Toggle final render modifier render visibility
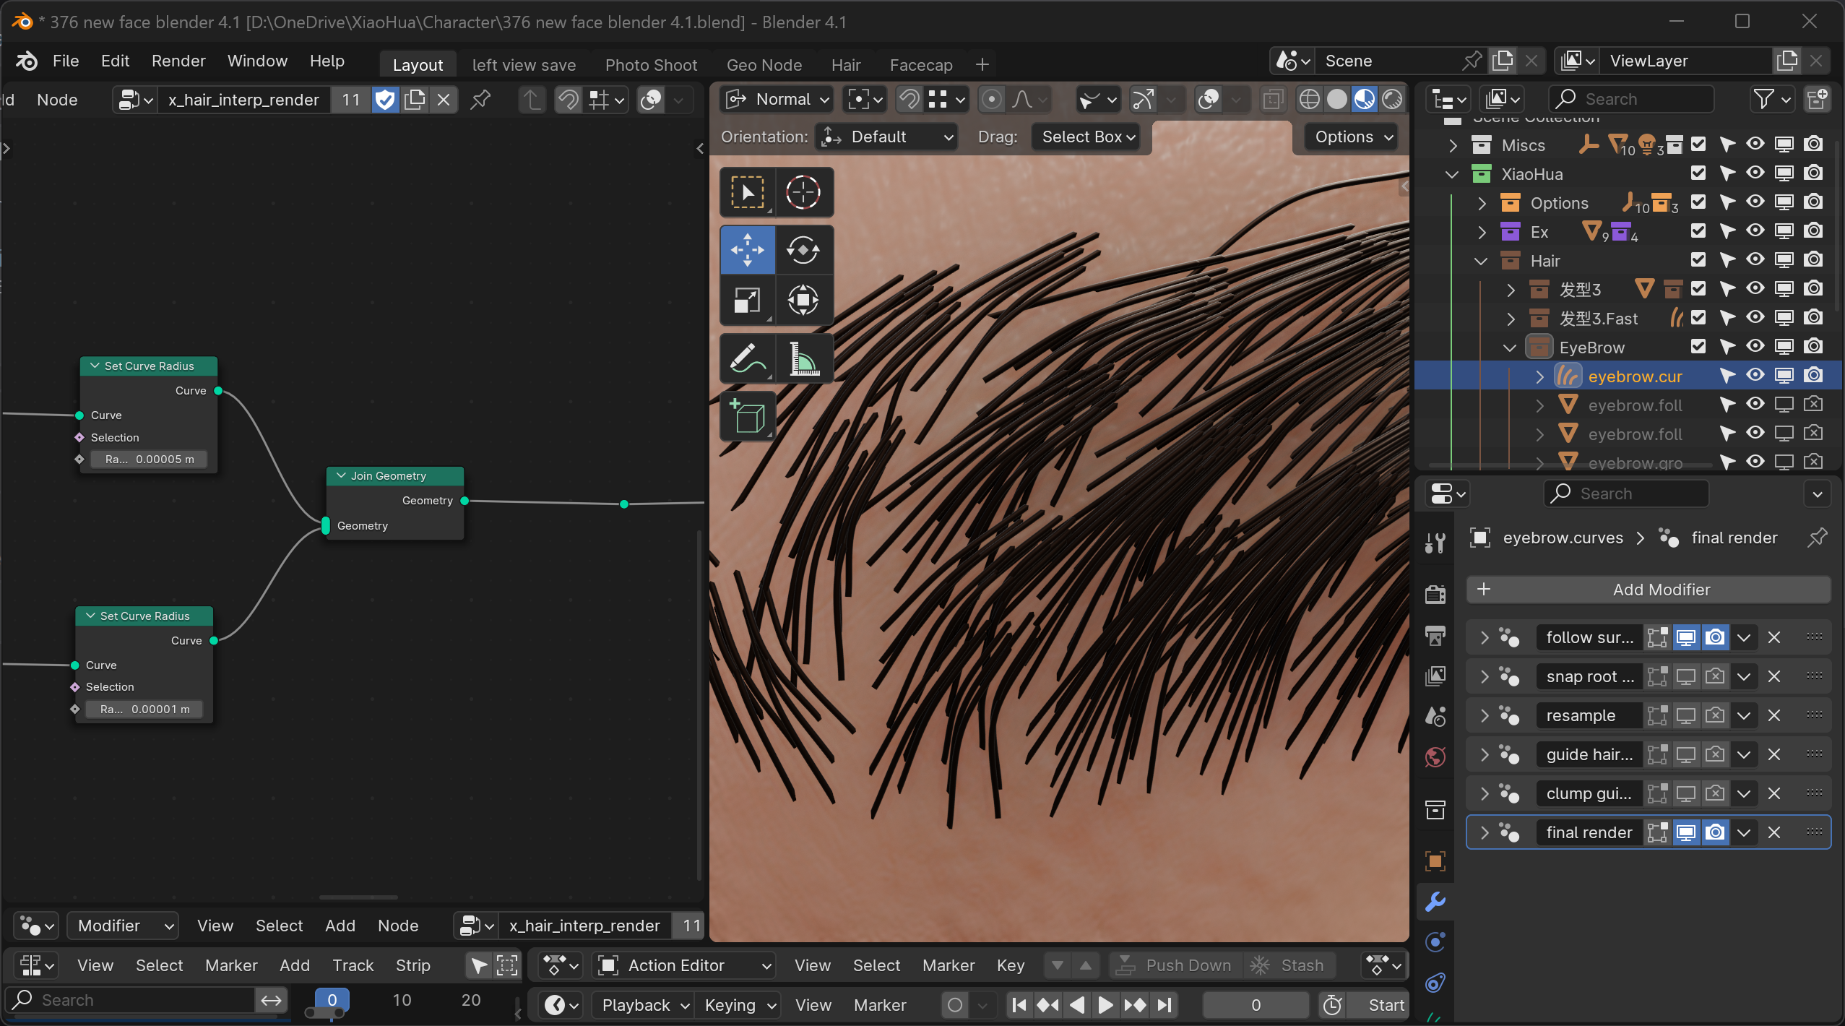The image size is (1845, 1026). [1715, 832]
